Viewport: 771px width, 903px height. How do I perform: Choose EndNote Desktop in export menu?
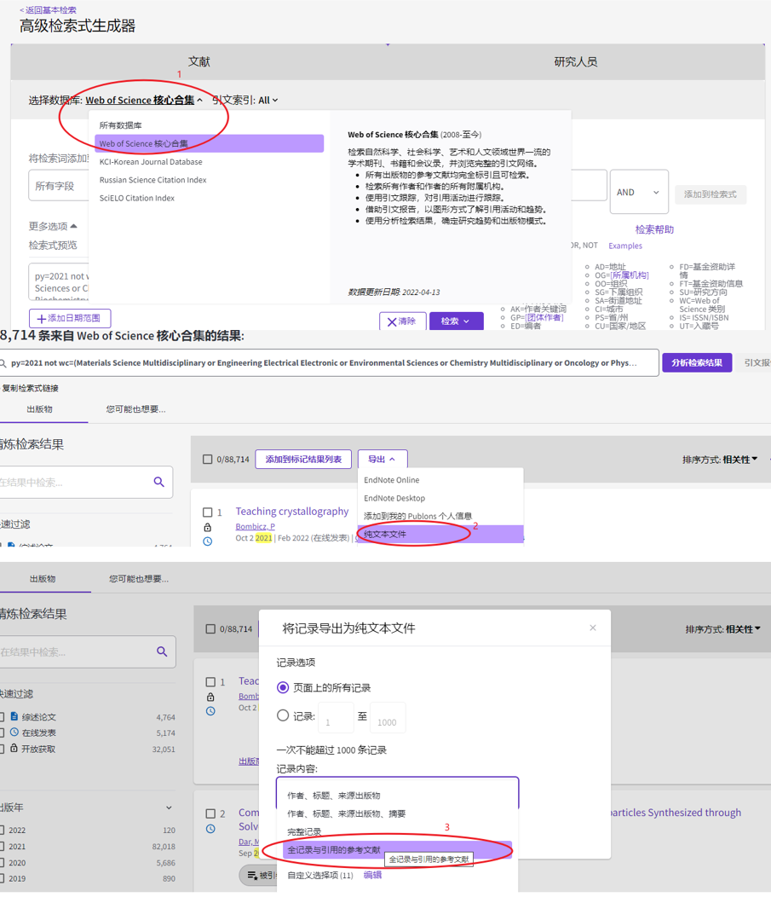pyautogui.click(x=440, y=498)
